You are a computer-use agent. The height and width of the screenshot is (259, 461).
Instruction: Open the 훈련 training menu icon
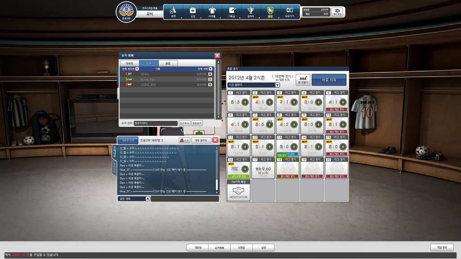pos(173,11)
